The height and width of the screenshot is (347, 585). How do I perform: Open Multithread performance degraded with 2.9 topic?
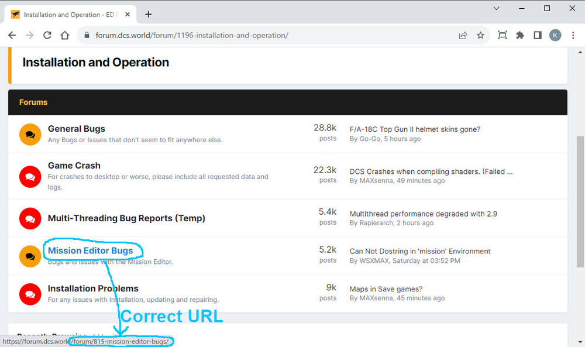pyautogui.click(x=424, y=214)
